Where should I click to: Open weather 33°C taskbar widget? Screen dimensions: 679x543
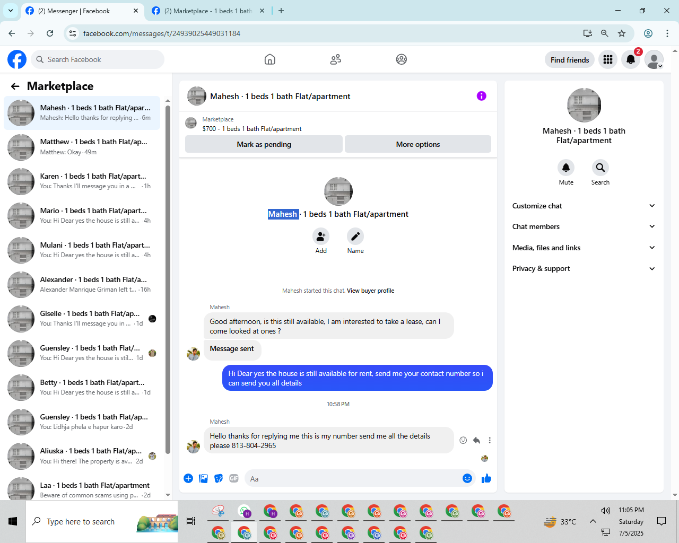tap(560, 522)
